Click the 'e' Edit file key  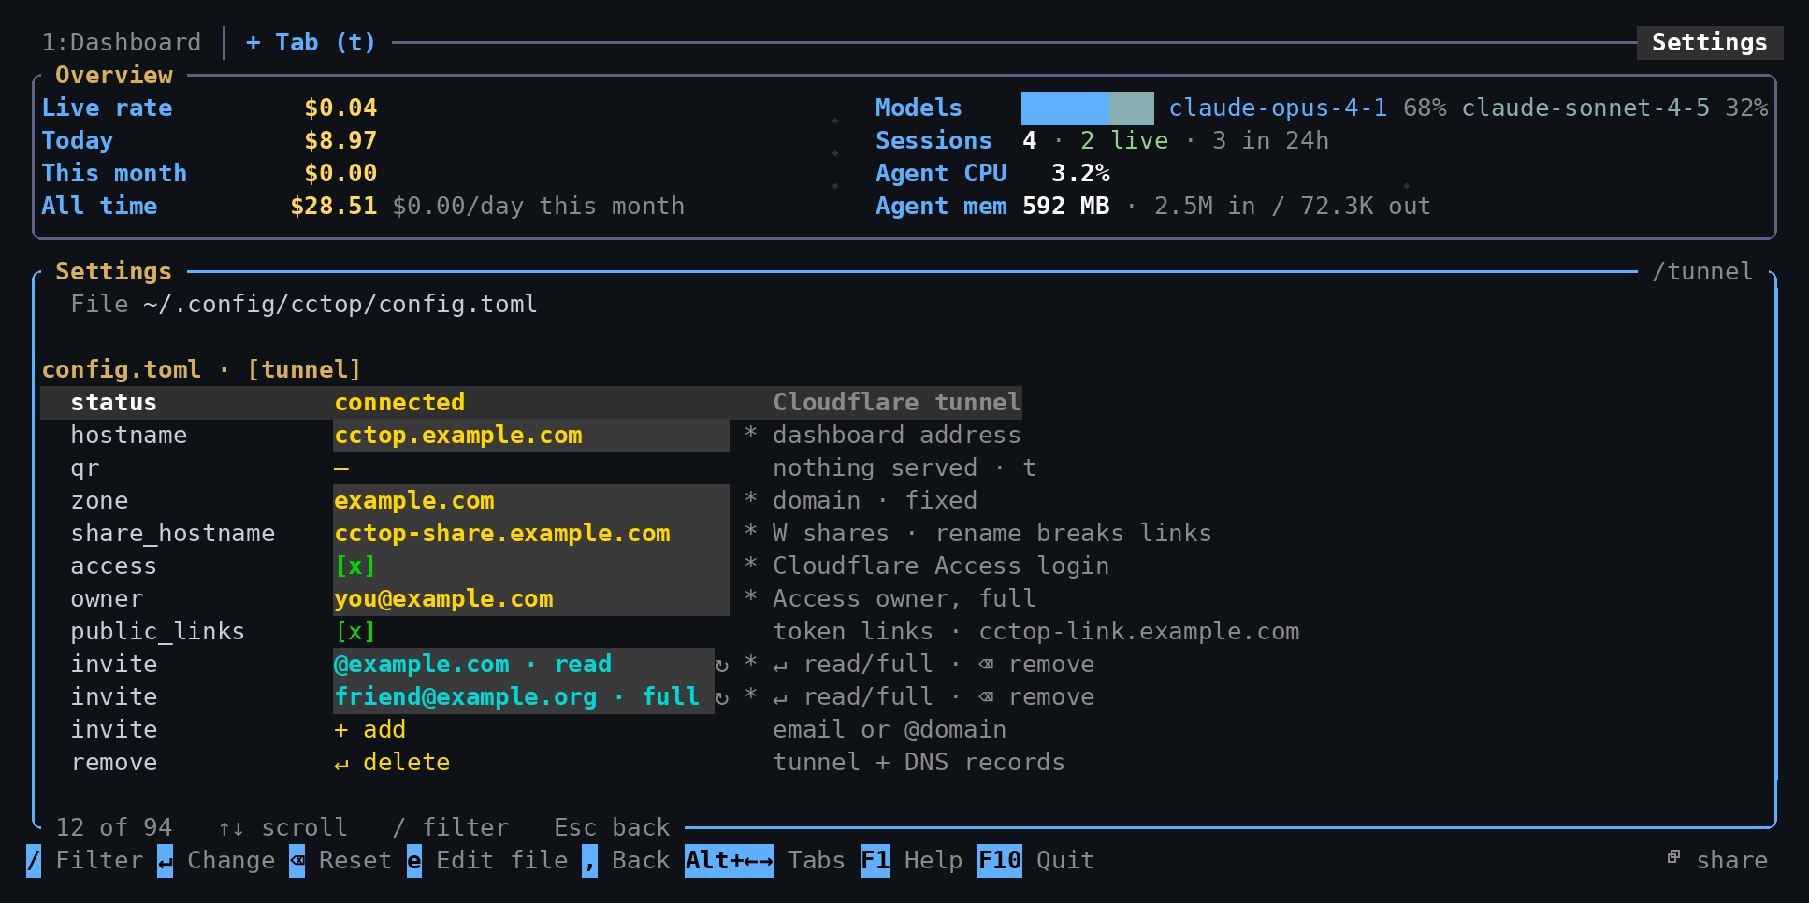[414, 861]
